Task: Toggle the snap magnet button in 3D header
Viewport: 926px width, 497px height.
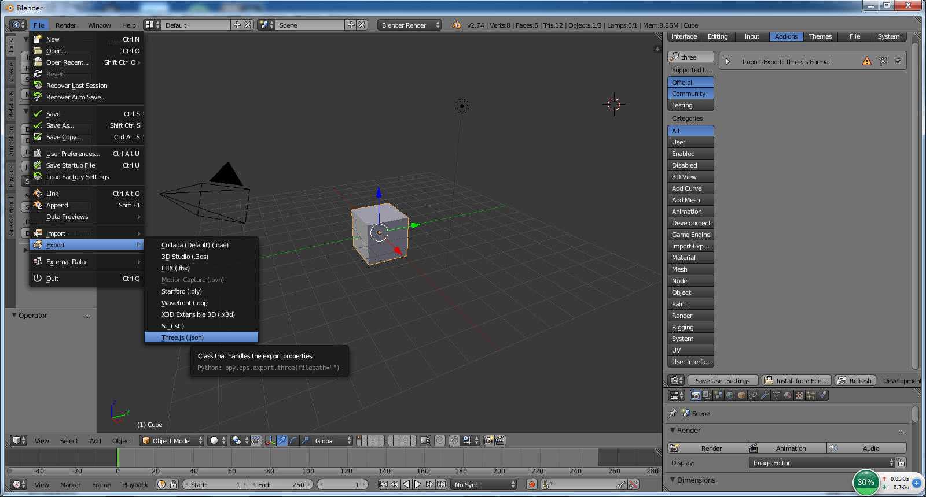Action: coord(454,440)
